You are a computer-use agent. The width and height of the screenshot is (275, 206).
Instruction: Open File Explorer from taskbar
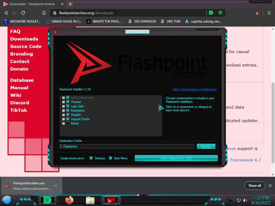90,200
